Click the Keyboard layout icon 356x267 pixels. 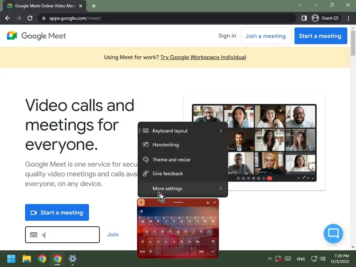tap(146, 131)
